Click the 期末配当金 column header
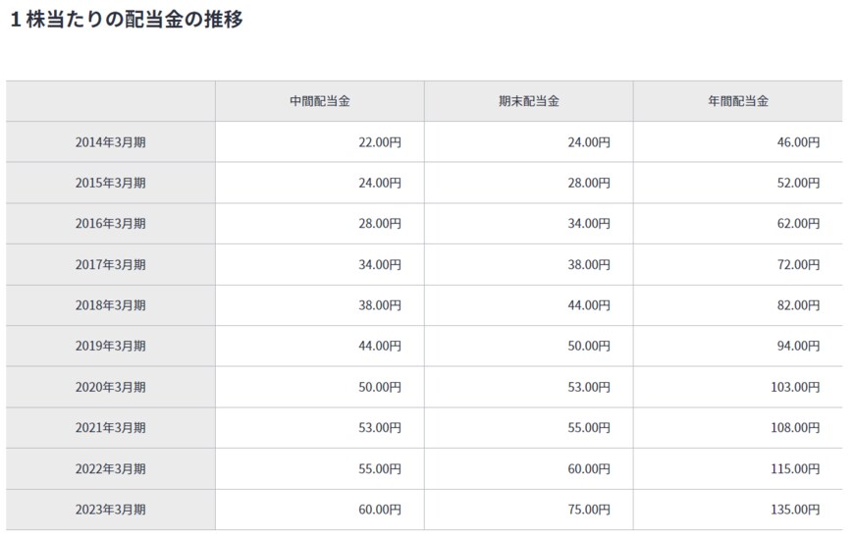Screen dimensions: 854x539 (x=529, y=101)
